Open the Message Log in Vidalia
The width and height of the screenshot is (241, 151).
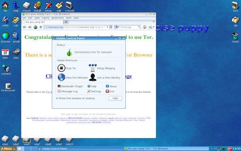pyautogui.click(x=67, y=91)
